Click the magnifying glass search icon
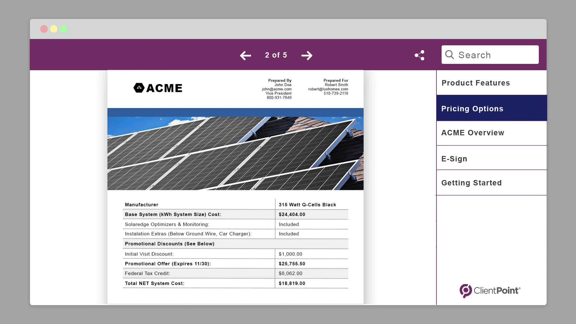This screenshot has width=576, height=324. 449,55
